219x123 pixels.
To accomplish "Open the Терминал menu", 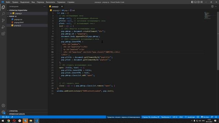I will tap(61, 2).
